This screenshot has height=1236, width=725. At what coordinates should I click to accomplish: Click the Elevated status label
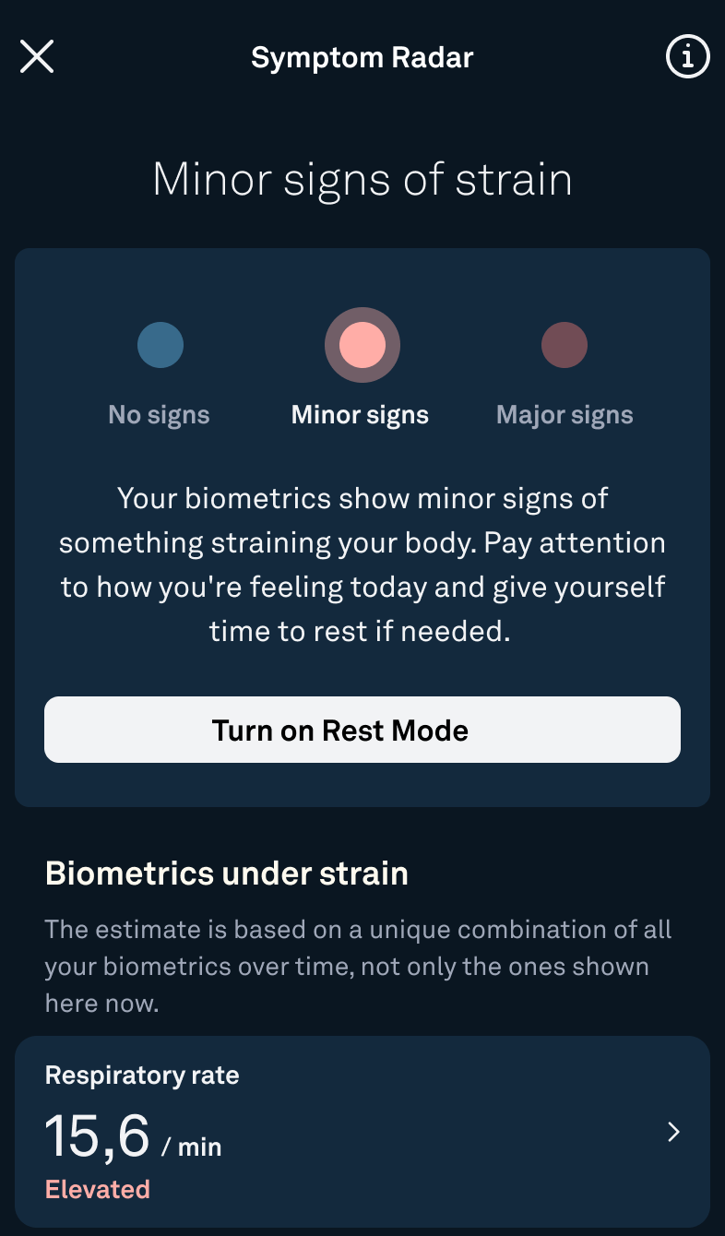98,1190
